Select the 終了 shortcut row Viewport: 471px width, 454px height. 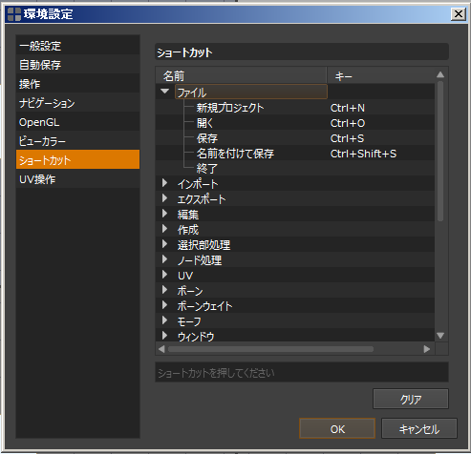click(x=295, y=169)
